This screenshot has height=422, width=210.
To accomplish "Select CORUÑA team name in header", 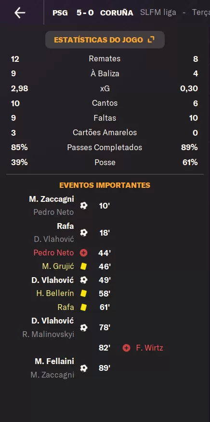I will [x=117, y=13].
